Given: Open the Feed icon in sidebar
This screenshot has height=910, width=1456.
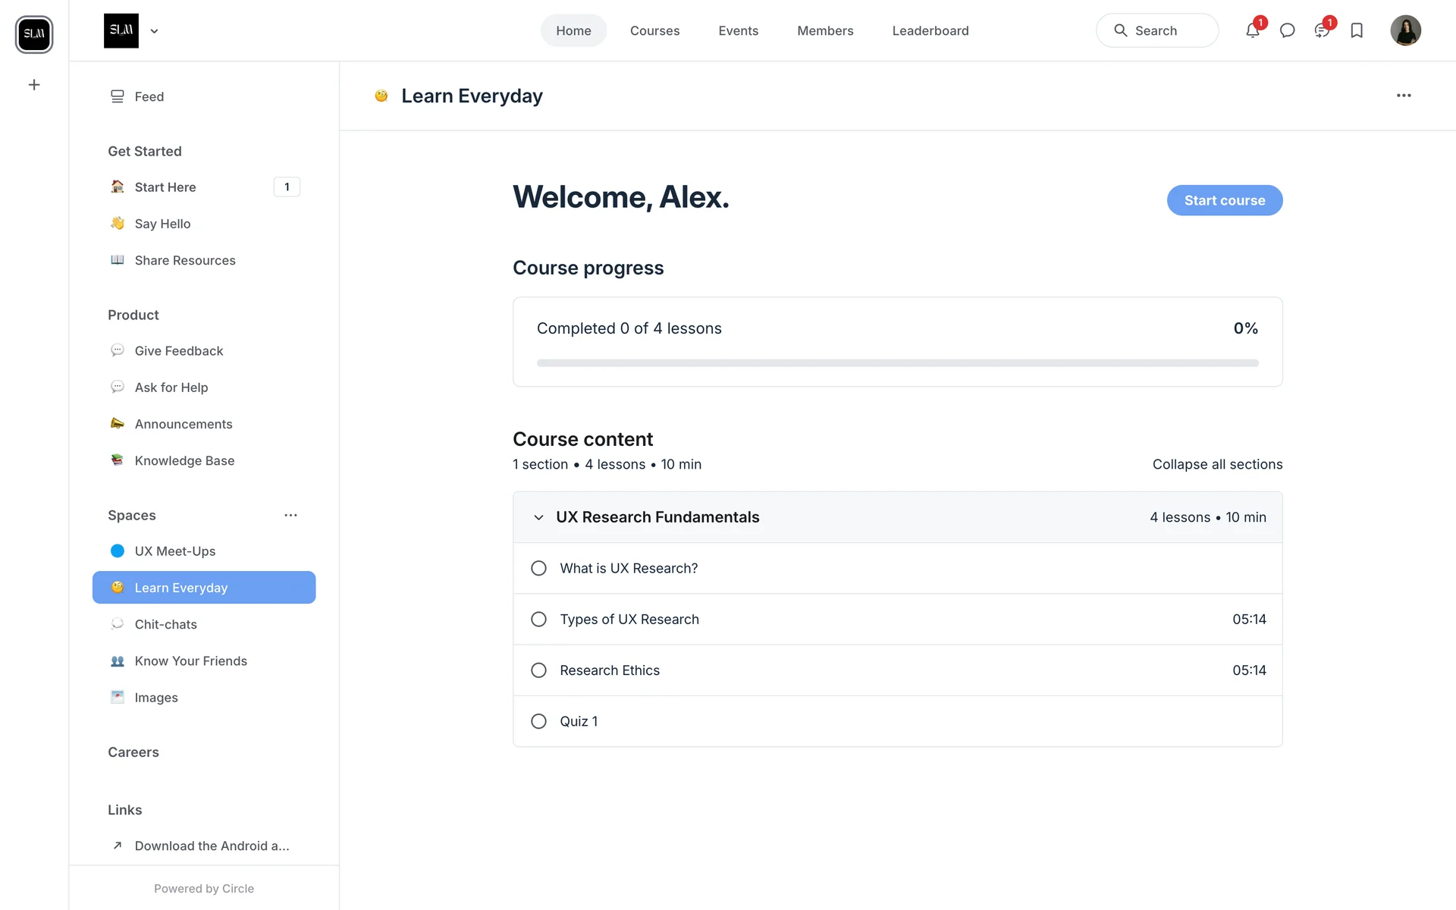Looking at the screenshot, I should 118,96.
